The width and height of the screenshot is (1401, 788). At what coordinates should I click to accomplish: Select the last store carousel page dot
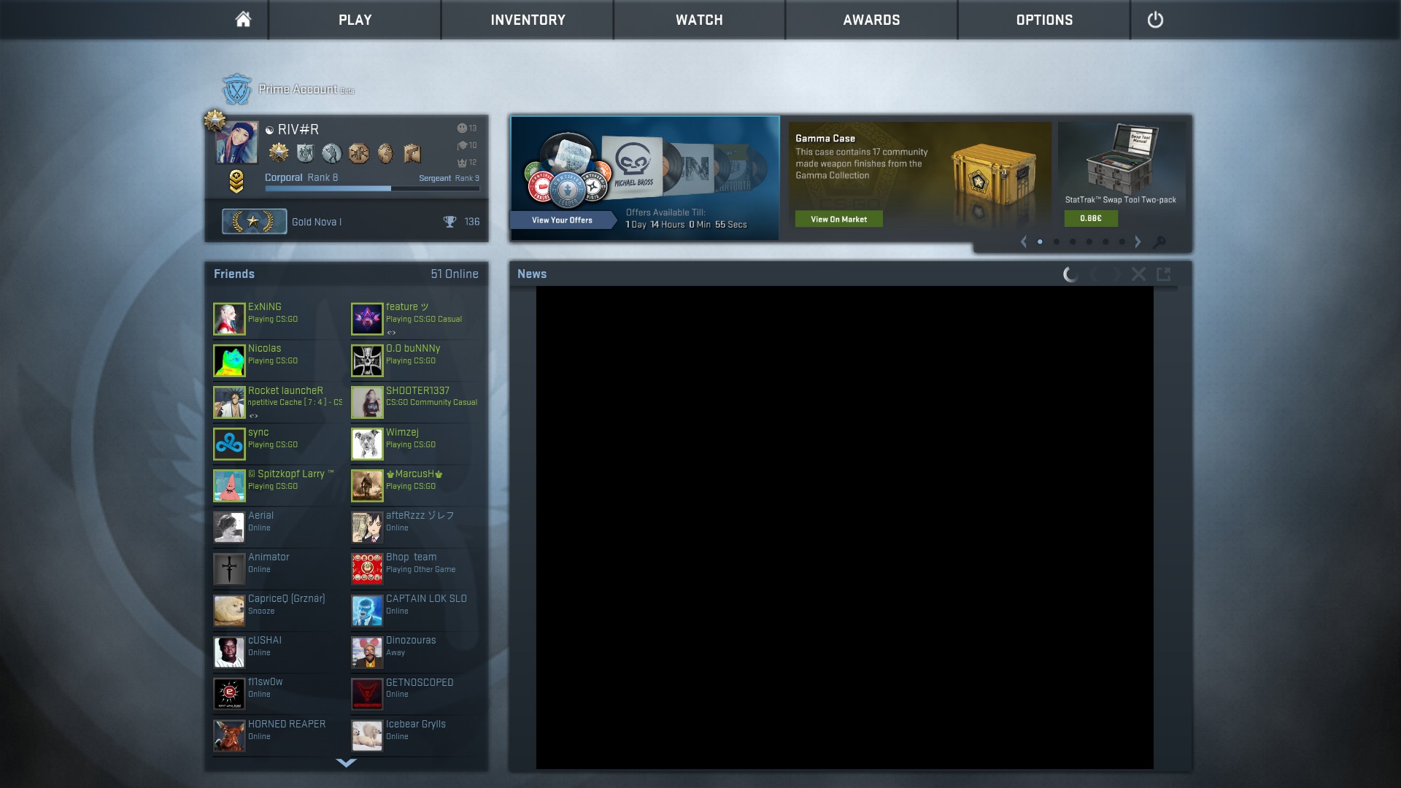click(1122, 242)
